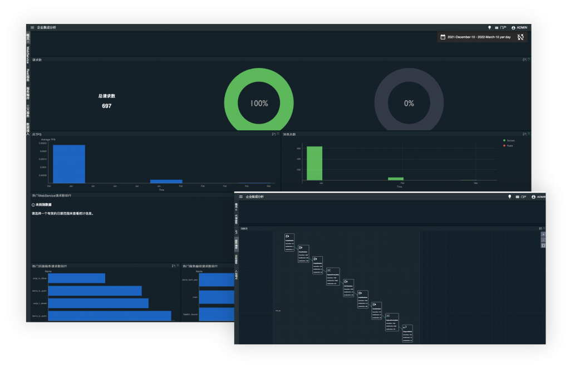Viewport: 570px width, 367px height.
Task: Open the 门户 portal grid icon
Action: pos(497,27)
